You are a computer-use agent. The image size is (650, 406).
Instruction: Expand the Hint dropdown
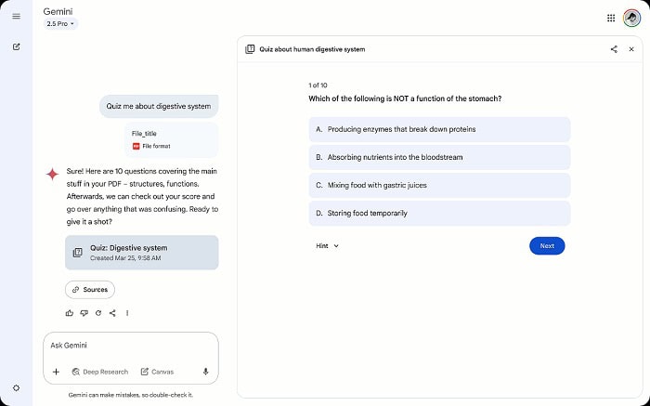click(x=327, y=246)
